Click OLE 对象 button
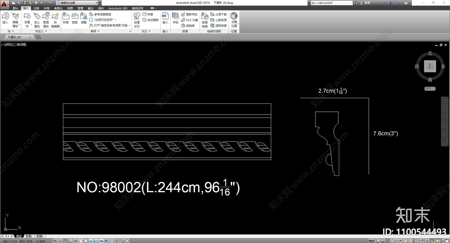Viewport: 450px width, 243px height. (190, 20)
